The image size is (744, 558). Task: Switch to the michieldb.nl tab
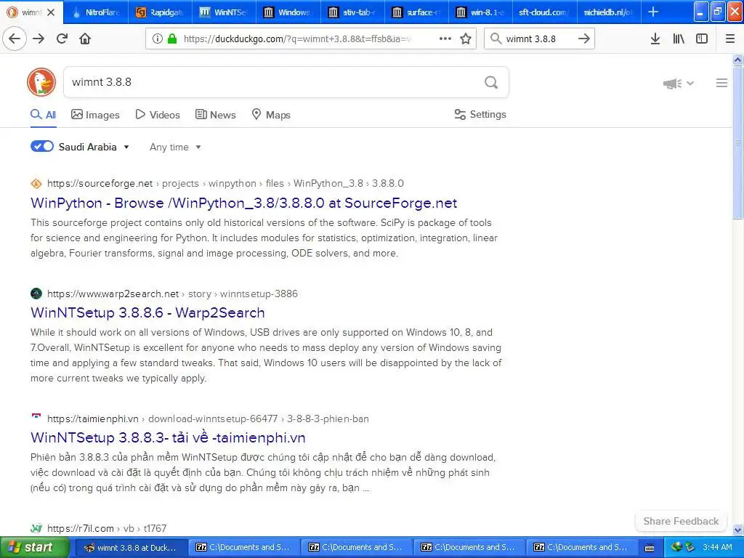608,12
